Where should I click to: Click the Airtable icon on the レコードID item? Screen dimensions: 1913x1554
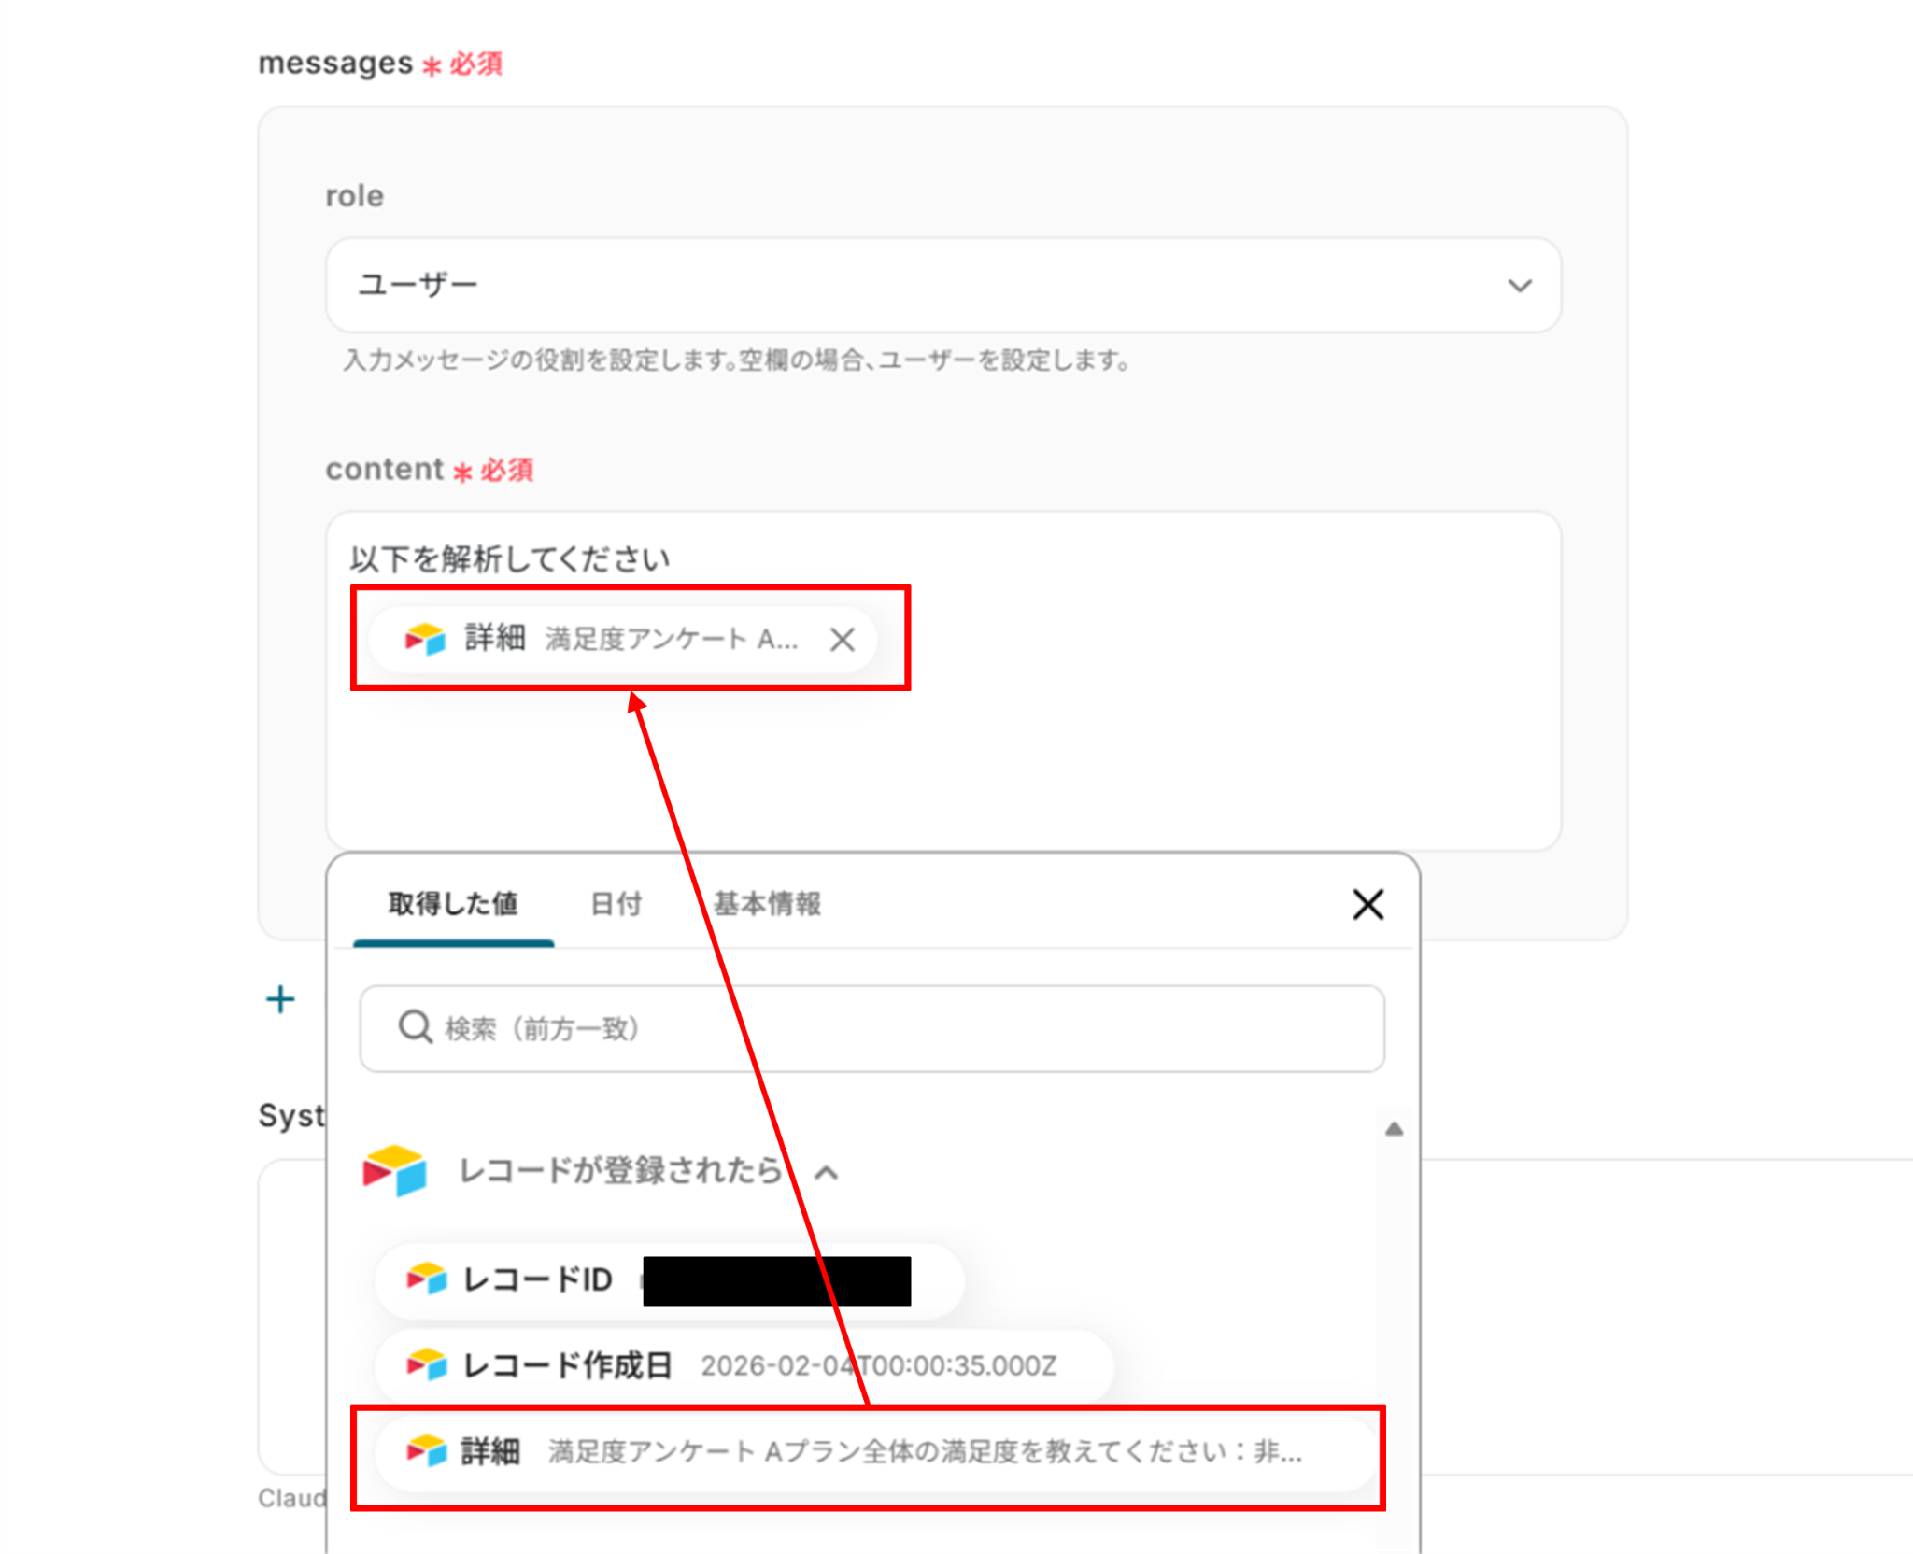(x=427, y=1279)
